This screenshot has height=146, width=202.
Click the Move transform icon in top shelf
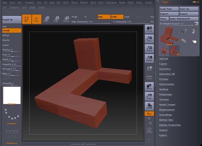46,20
